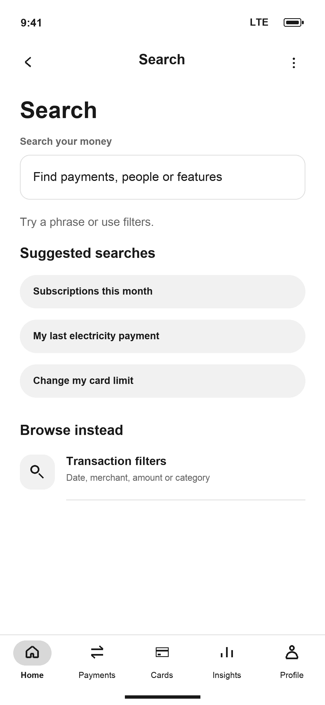The image size is (325, 705).
Task: Select My last electricity payment suggestion
Action: [x=163, y=336]
